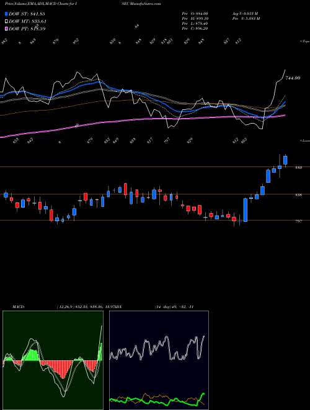
Task: Click the 797 price level label
Action: (x=298, y=221)
